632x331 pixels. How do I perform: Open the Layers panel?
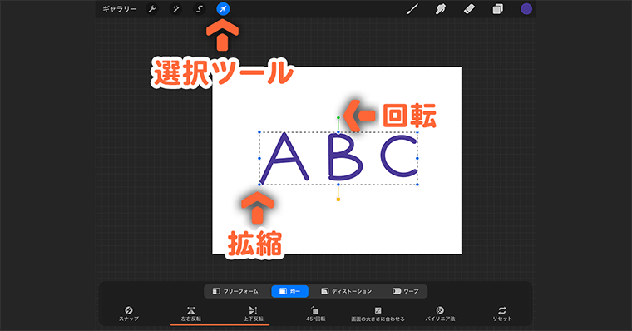[498, 9]
